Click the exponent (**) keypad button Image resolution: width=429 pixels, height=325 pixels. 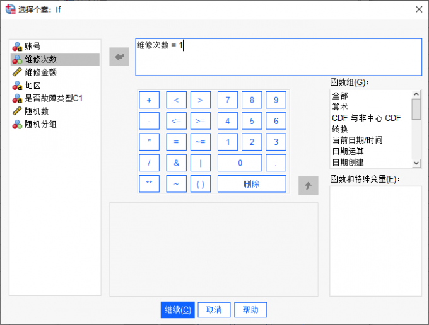point(149,183)
